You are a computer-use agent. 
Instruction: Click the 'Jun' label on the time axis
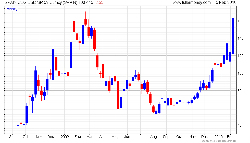point(127,137)
